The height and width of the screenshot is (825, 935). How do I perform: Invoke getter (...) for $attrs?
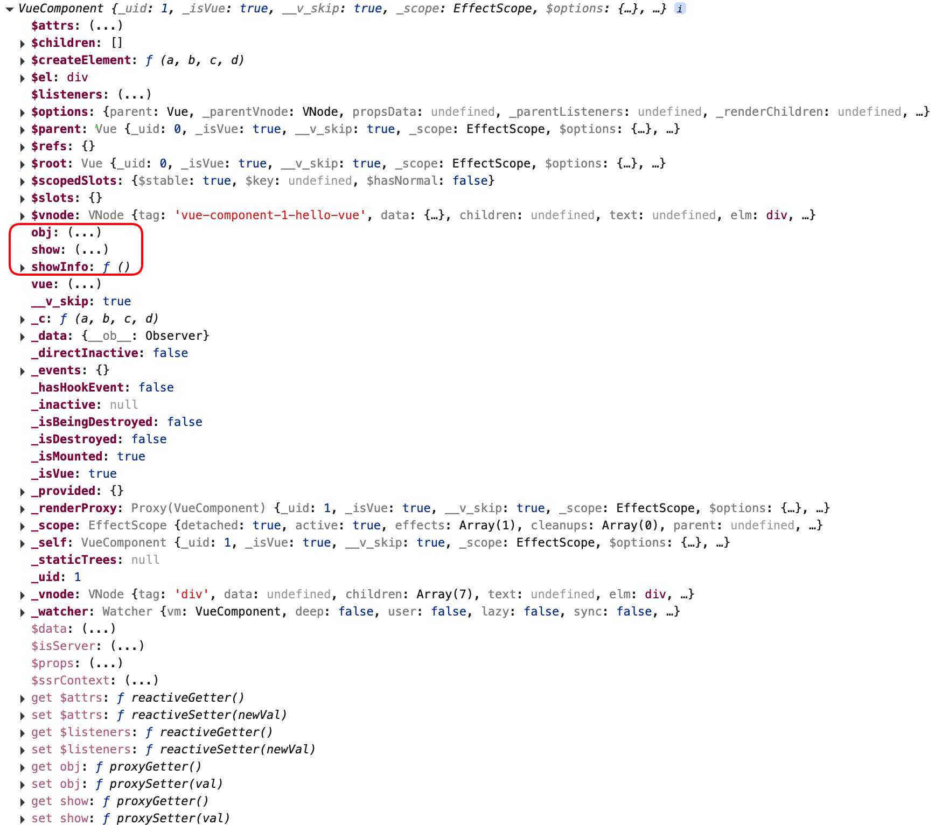tap(106, 25)
